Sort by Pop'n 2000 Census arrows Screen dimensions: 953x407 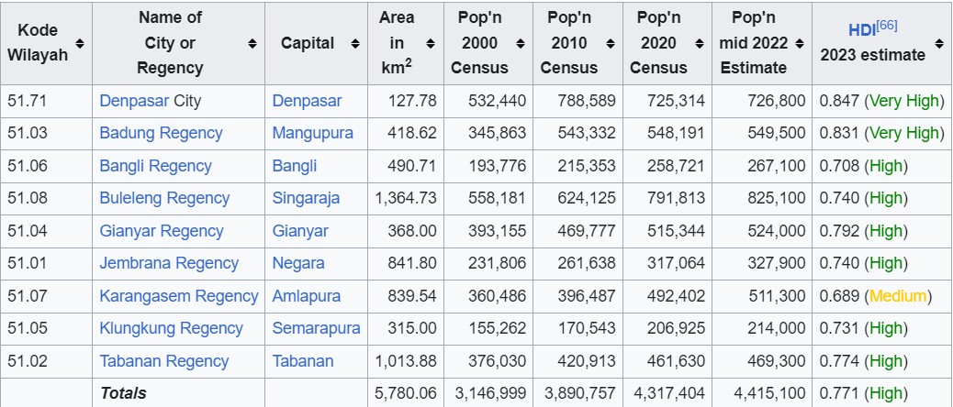[521, 43]
